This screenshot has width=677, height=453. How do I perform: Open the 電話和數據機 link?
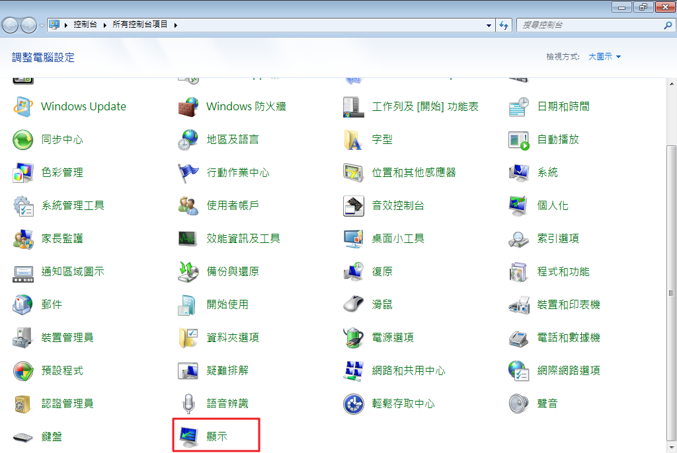click(x=569, y=338)
